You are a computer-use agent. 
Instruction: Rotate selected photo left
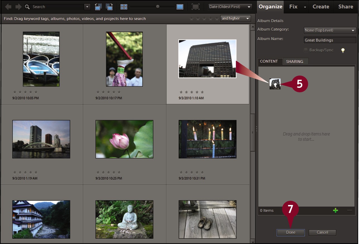pyautogui.click(x=98, y=7)
